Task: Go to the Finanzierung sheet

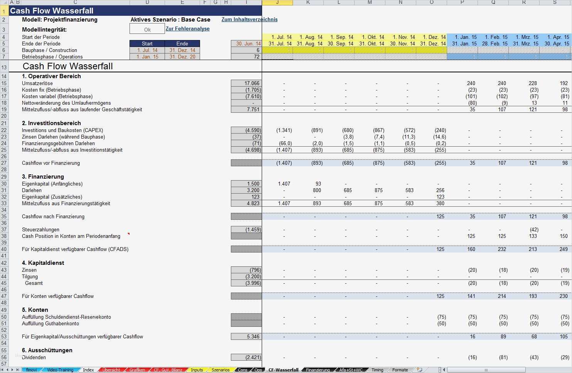Action: [x=317, y=370]
